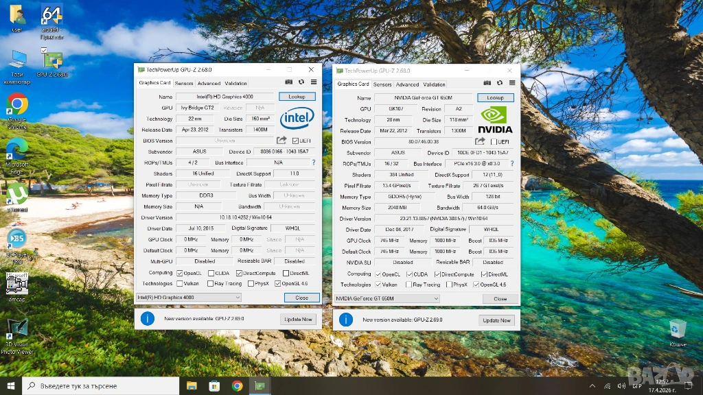Open the Advanced tab in NVIDIA GPU-Z window
The image size is (703, 395).
click(x=407, y=84)
